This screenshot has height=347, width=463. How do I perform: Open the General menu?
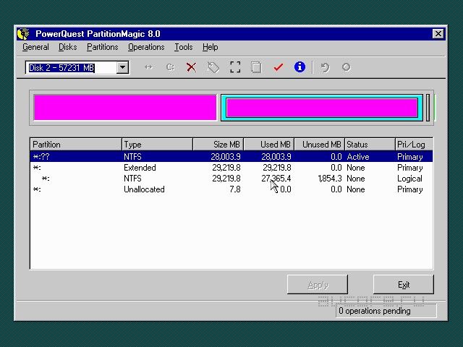tap(35, 47)
